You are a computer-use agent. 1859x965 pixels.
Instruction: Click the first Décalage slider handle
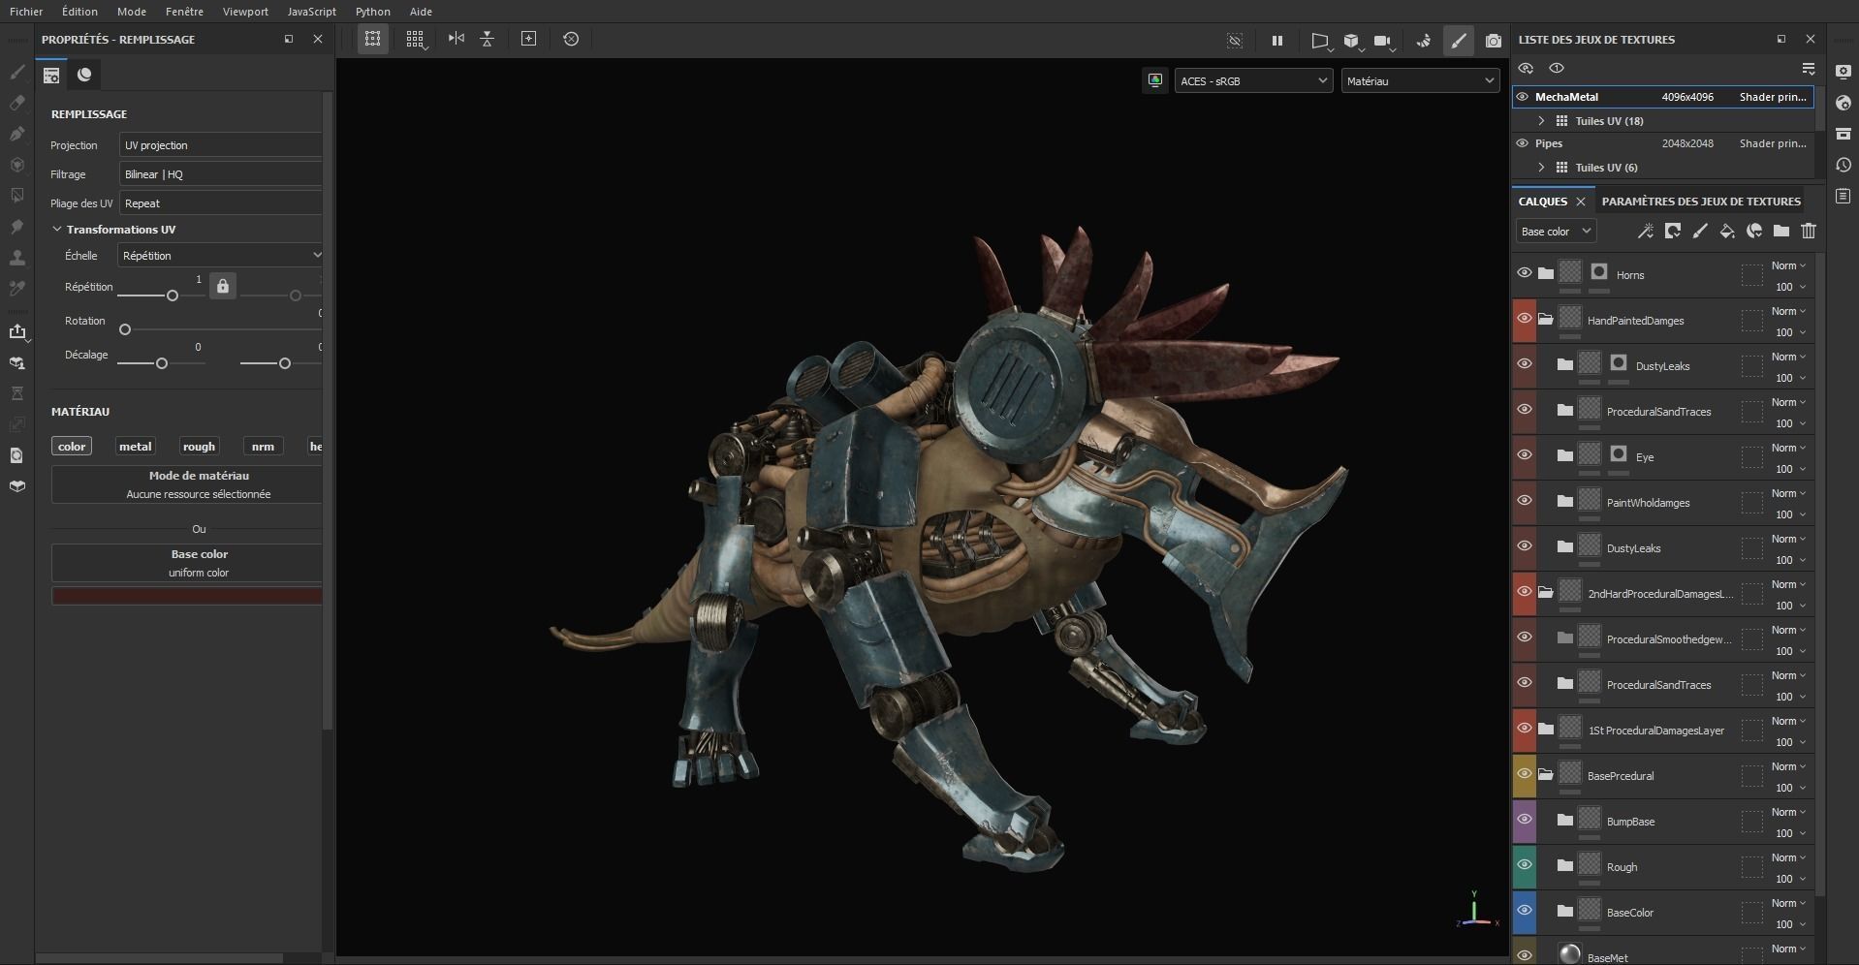[162, 363]
